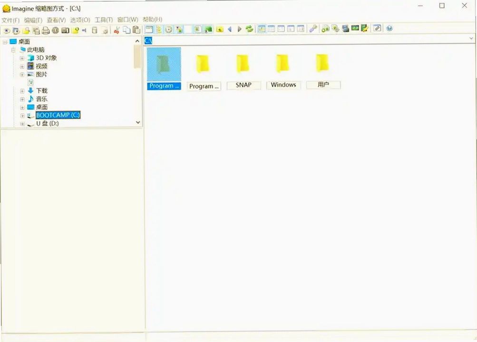The image size is (477, 342).
Task: Toggle the window panel icon after paste
Action: [x=149, y=29]
